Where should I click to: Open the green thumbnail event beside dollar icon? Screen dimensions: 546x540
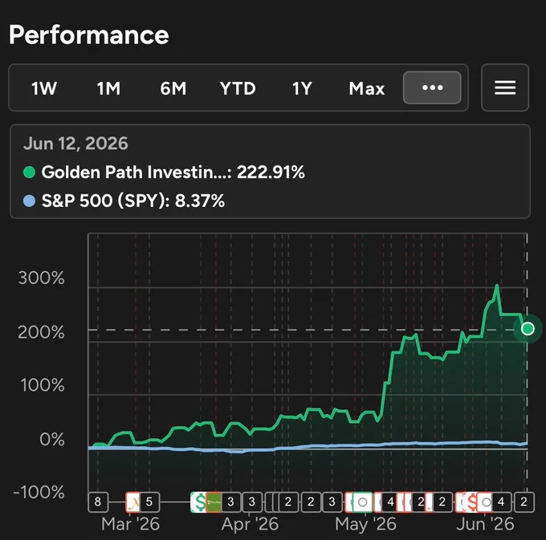[214, 502]
